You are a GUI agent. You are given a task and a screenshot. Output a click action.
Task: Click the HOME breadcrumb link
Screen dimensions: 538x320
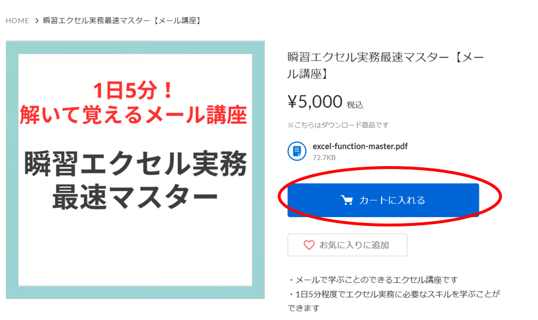tap(17, 20)
